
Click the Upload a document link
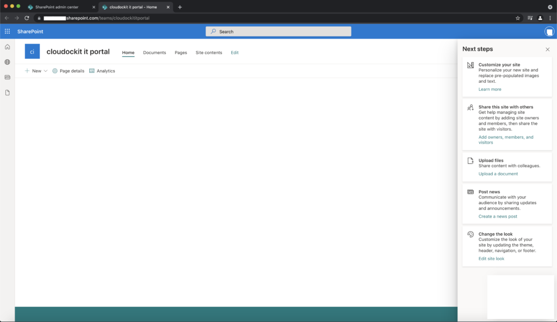498,174
